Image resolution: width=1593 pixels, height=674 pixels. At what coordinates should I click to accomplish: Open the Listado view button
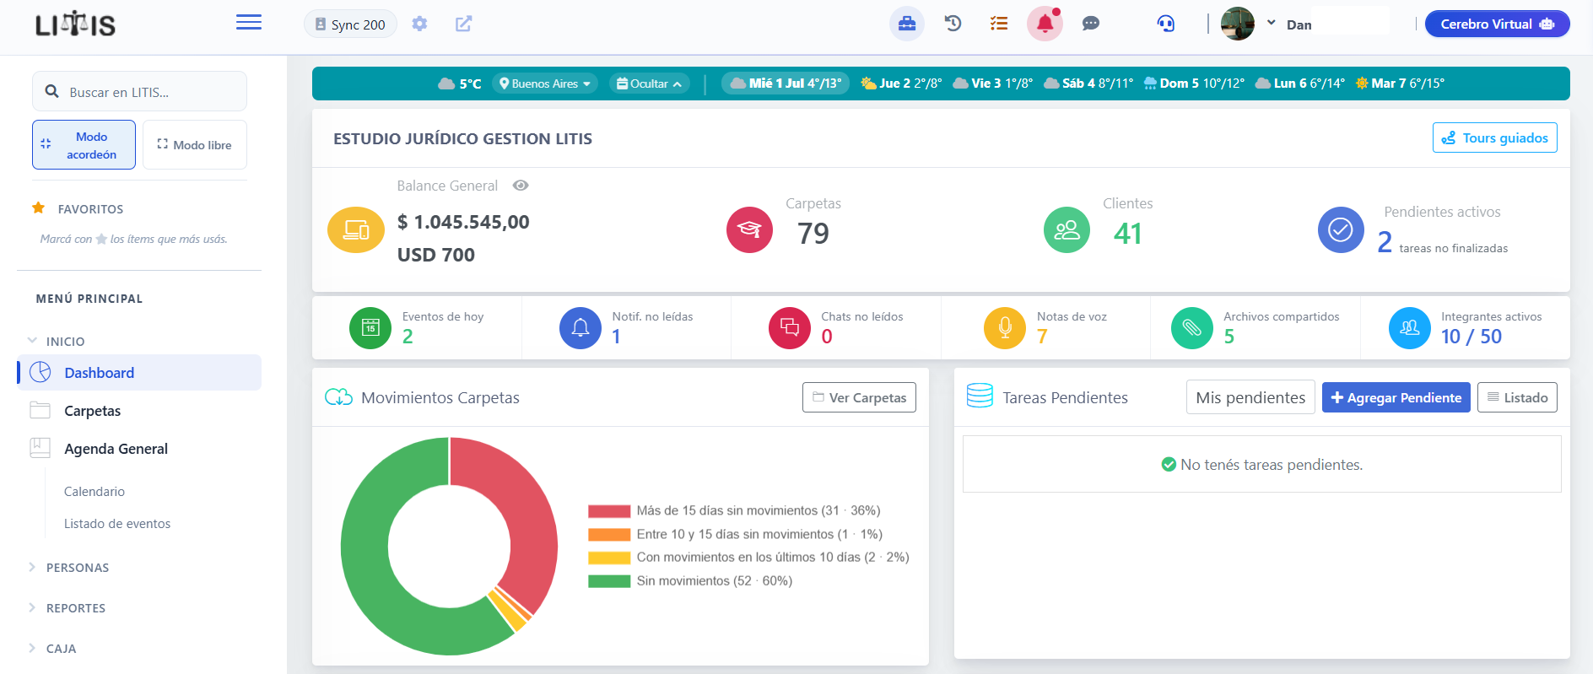point(1517,397)
